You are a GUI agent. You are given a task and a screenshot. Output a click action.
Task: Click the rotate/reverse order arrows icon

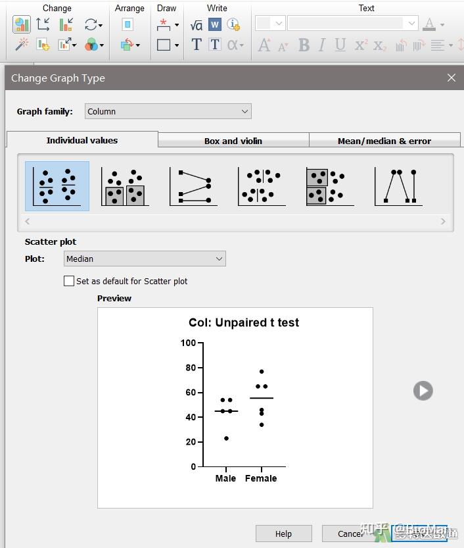click(91, 24)
